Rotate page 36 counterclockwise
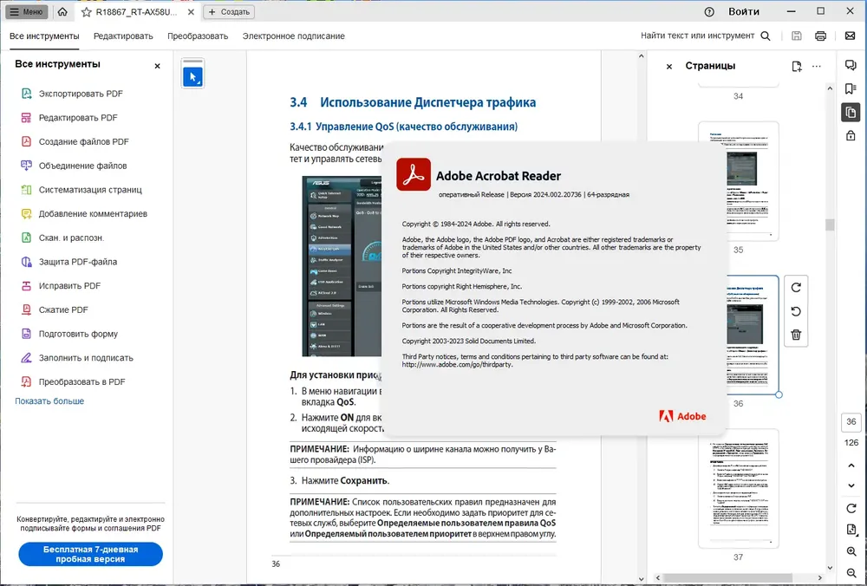Screen dimensions: 867x586 [x=796, y=311]
